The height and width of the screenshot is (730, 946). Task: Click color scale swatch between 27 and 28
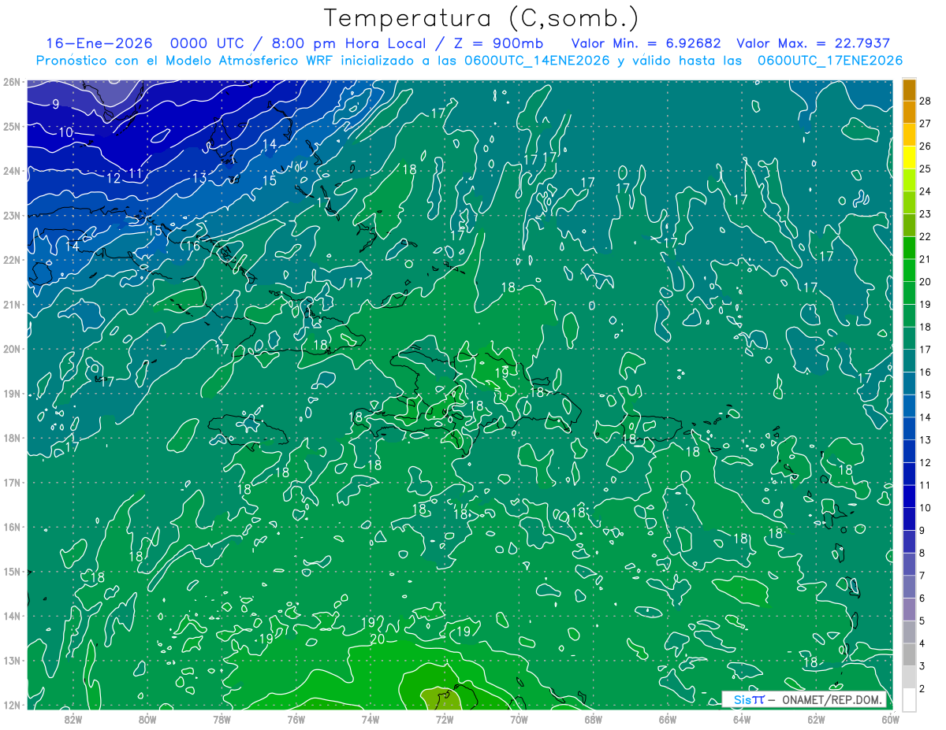pos(909,112)
